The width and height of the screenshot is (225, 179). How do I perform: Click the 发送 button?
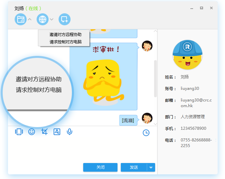pyautogui.click(x=134, y=167)
